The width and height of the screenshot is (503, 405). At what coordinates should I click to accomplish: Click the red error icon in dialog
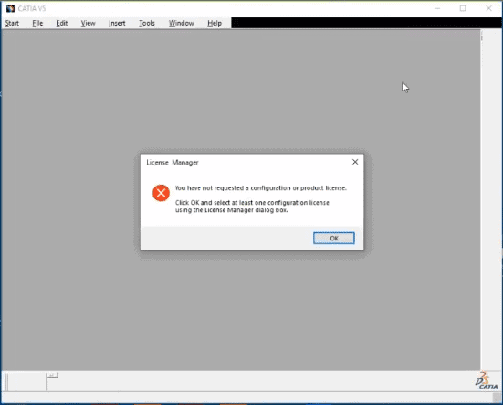161,193
